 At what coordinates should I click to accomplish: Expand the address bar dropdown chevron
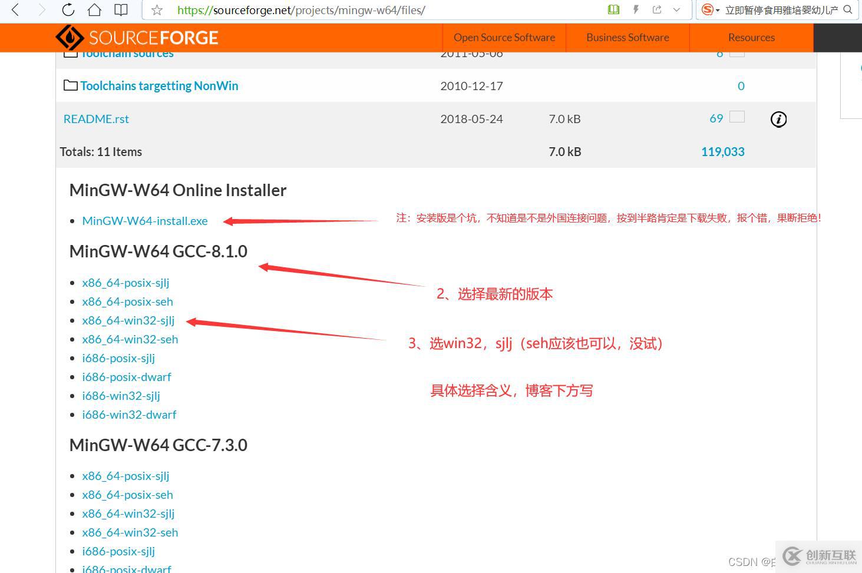click(676, 10)
